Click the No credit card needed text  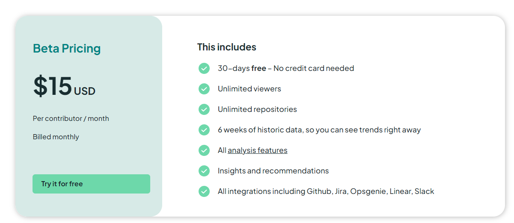(314, 68)
